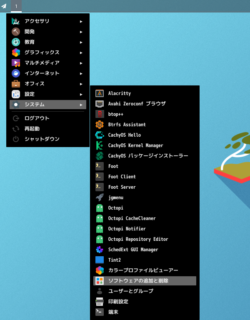Screen dimensions: 250x320
Task: Click the Octopi Notifier ghost icon
Action: [100, 229]
